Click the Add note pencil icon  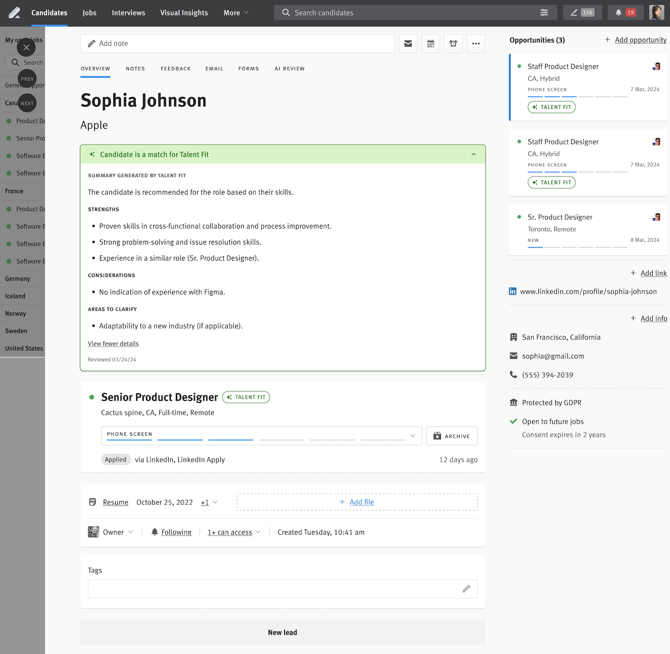(x=91, y=44)
